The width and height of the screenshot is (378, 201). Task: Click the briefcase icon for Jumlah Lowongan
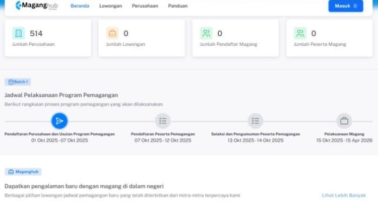112,34
